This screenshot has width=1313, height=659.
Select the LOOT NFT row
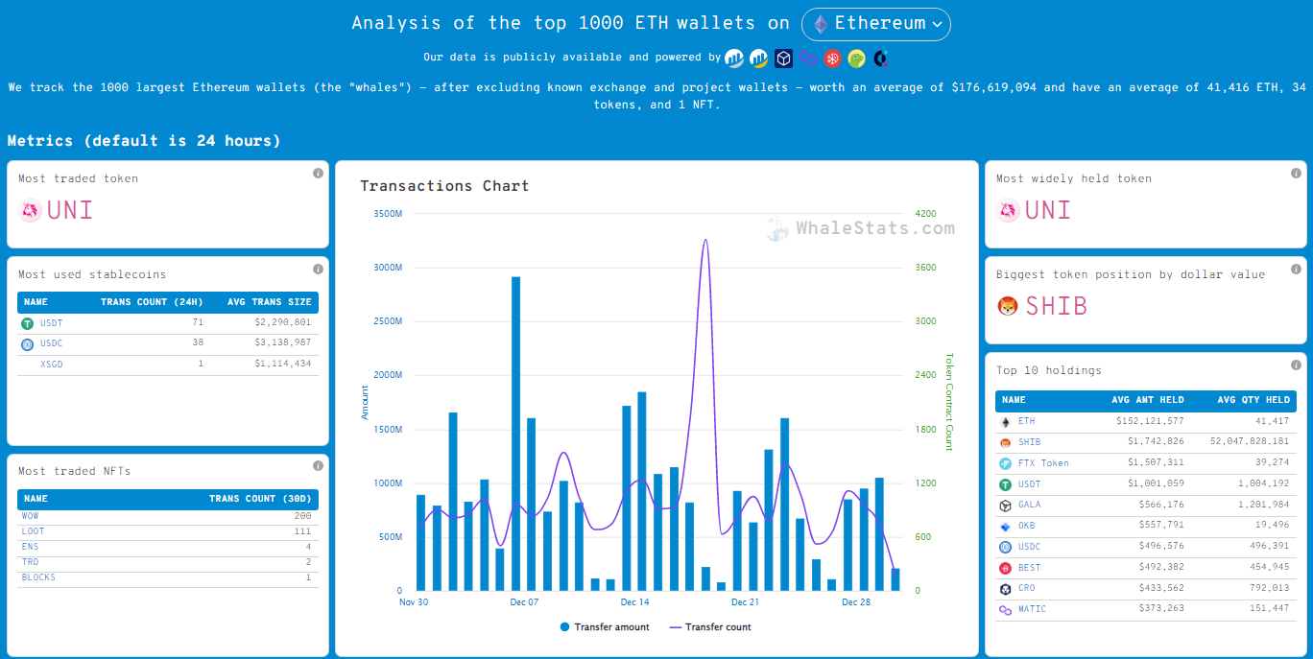point(168,531)
